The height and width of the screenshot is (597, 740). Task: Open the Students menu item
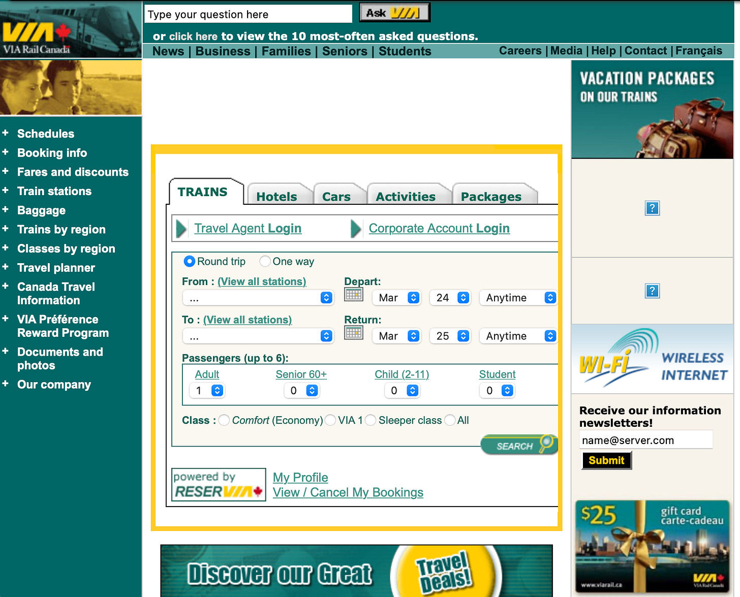[405, 51]
